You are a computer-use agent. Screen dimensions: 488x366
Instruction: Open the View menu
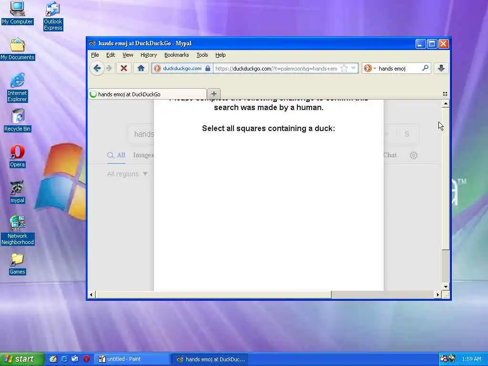pos(128,55)
